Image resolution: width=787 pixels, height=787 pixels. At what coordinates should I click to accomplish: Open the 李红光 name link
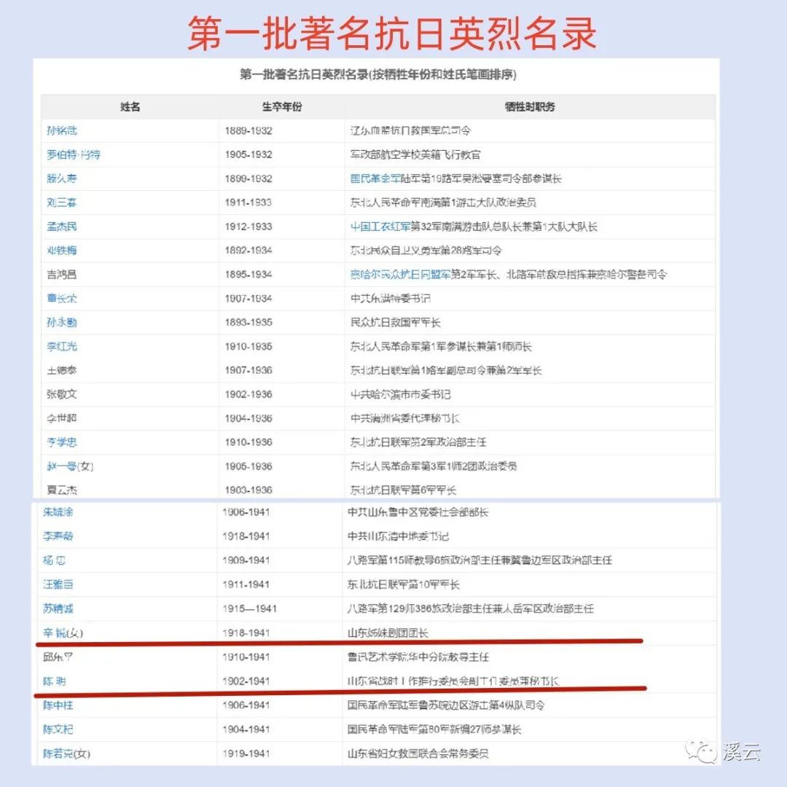coord(62,346)
